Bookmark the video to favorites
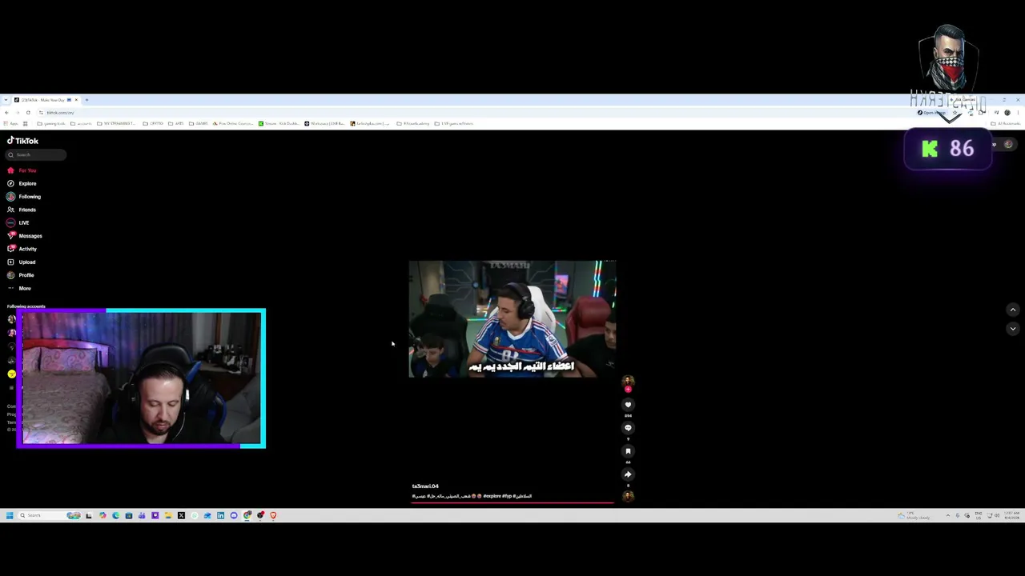1025x576 pixels. coord(628,451)
